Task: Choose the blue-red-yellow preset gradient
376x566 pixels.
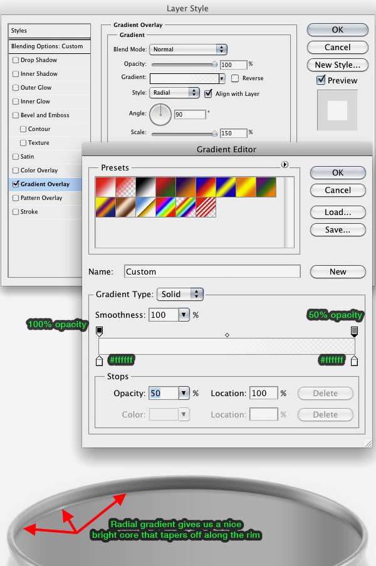Action: tap(206, 187)
